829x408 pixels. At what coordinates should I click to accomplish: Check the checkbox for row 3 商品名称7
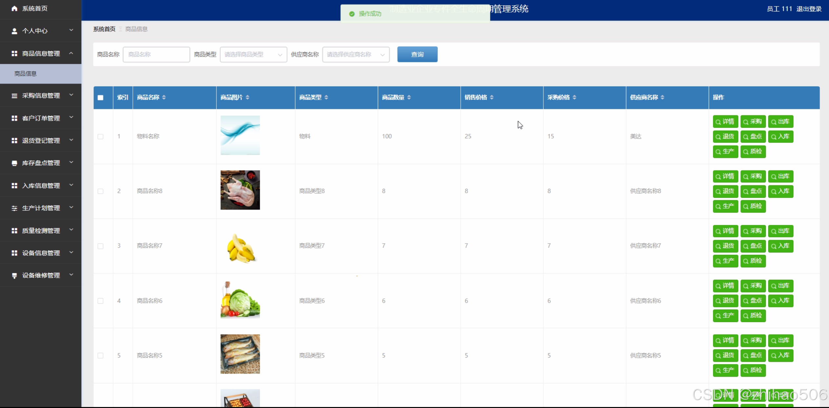point(100,246)
